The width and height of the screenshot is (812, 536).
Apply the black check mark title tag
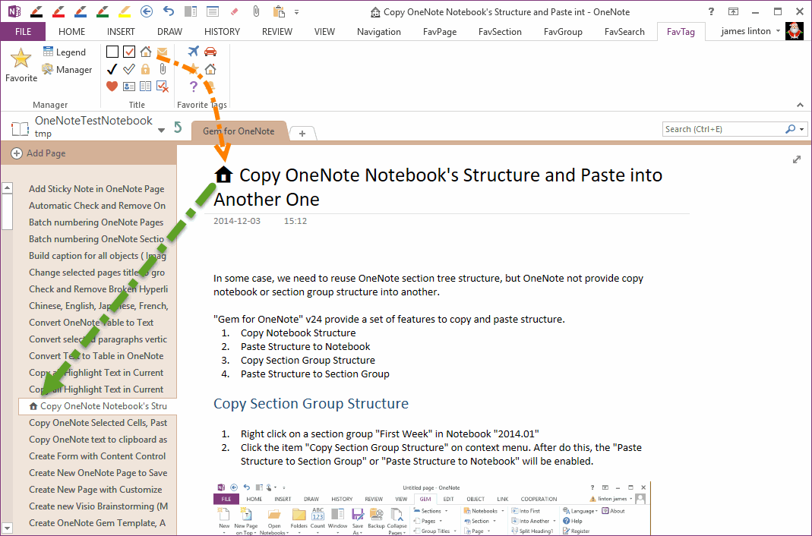click(112, 69)
